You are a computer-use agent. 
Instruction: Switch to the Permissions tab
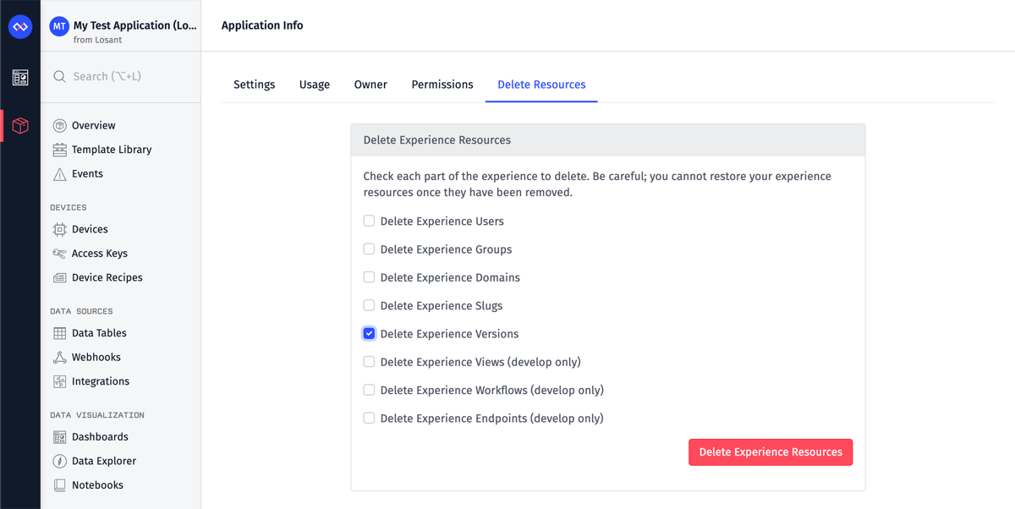pos(442,85)
